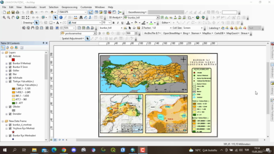Save the map with diskette icon
Viewport: 274px width, 154px height.
point(13,12)
